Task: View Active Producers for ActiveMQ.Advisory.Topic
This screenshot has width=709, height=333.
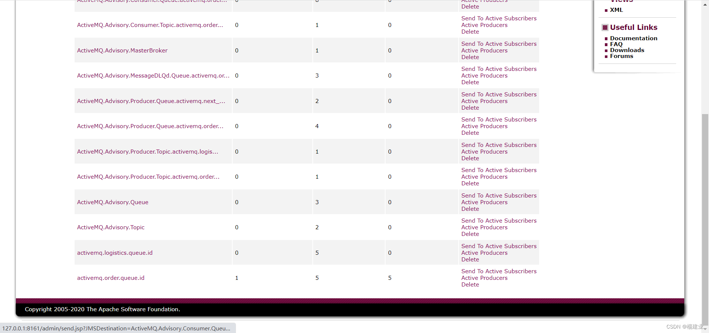Action: click(484, 227)
